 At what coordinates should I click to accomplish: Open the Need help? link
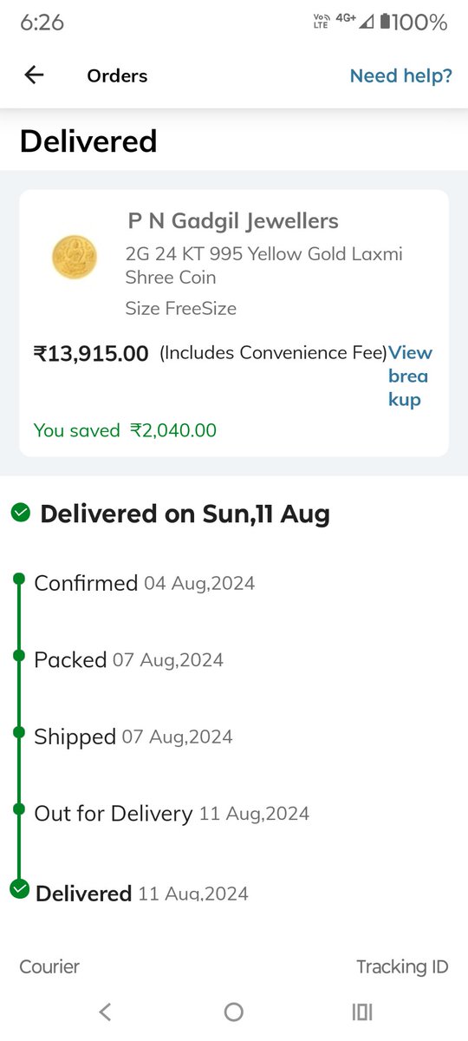pyautogui.click(x=400, y=75)
